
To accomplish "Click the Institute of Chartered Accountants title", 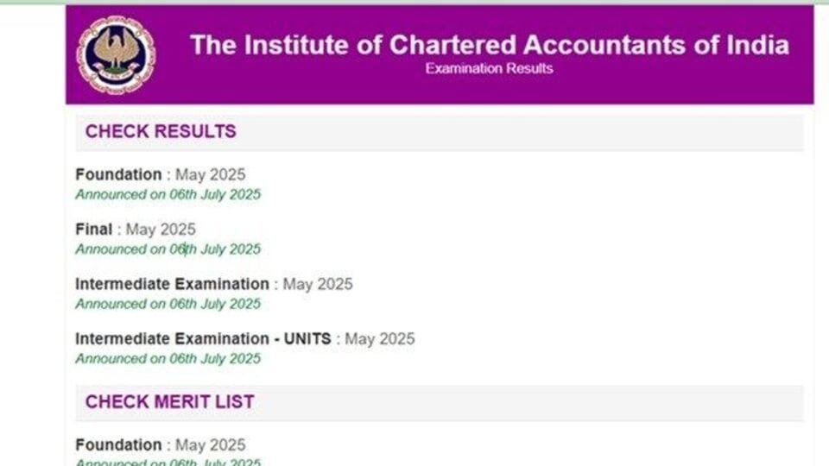I will 489,45.
